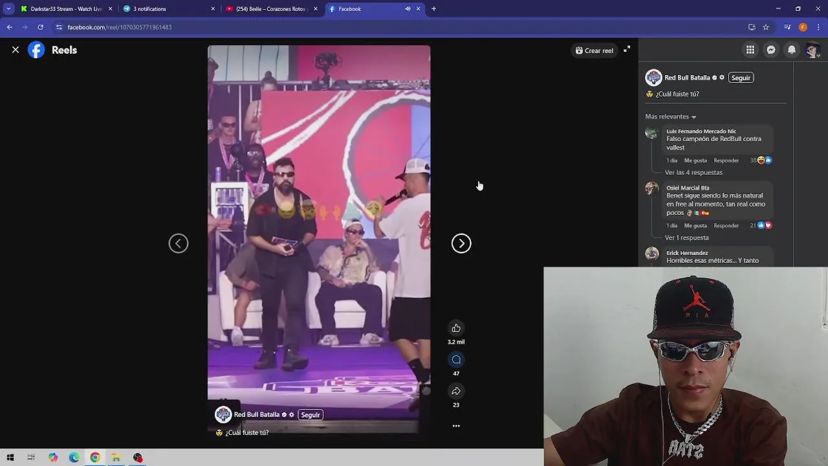Open Luis Fernando Mercado Nic's profile
828x466 pixels.
tap(701, 131)
